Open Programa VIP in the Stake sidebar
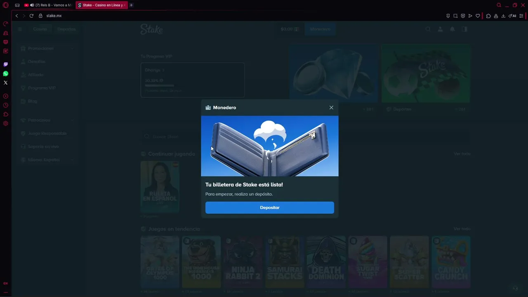Viewport: 528px width, 297px height. [x=47, y=88]
